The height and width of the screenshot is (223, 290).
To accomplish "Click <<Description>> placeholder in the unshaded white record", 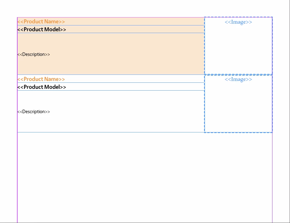I will (34, 112).
